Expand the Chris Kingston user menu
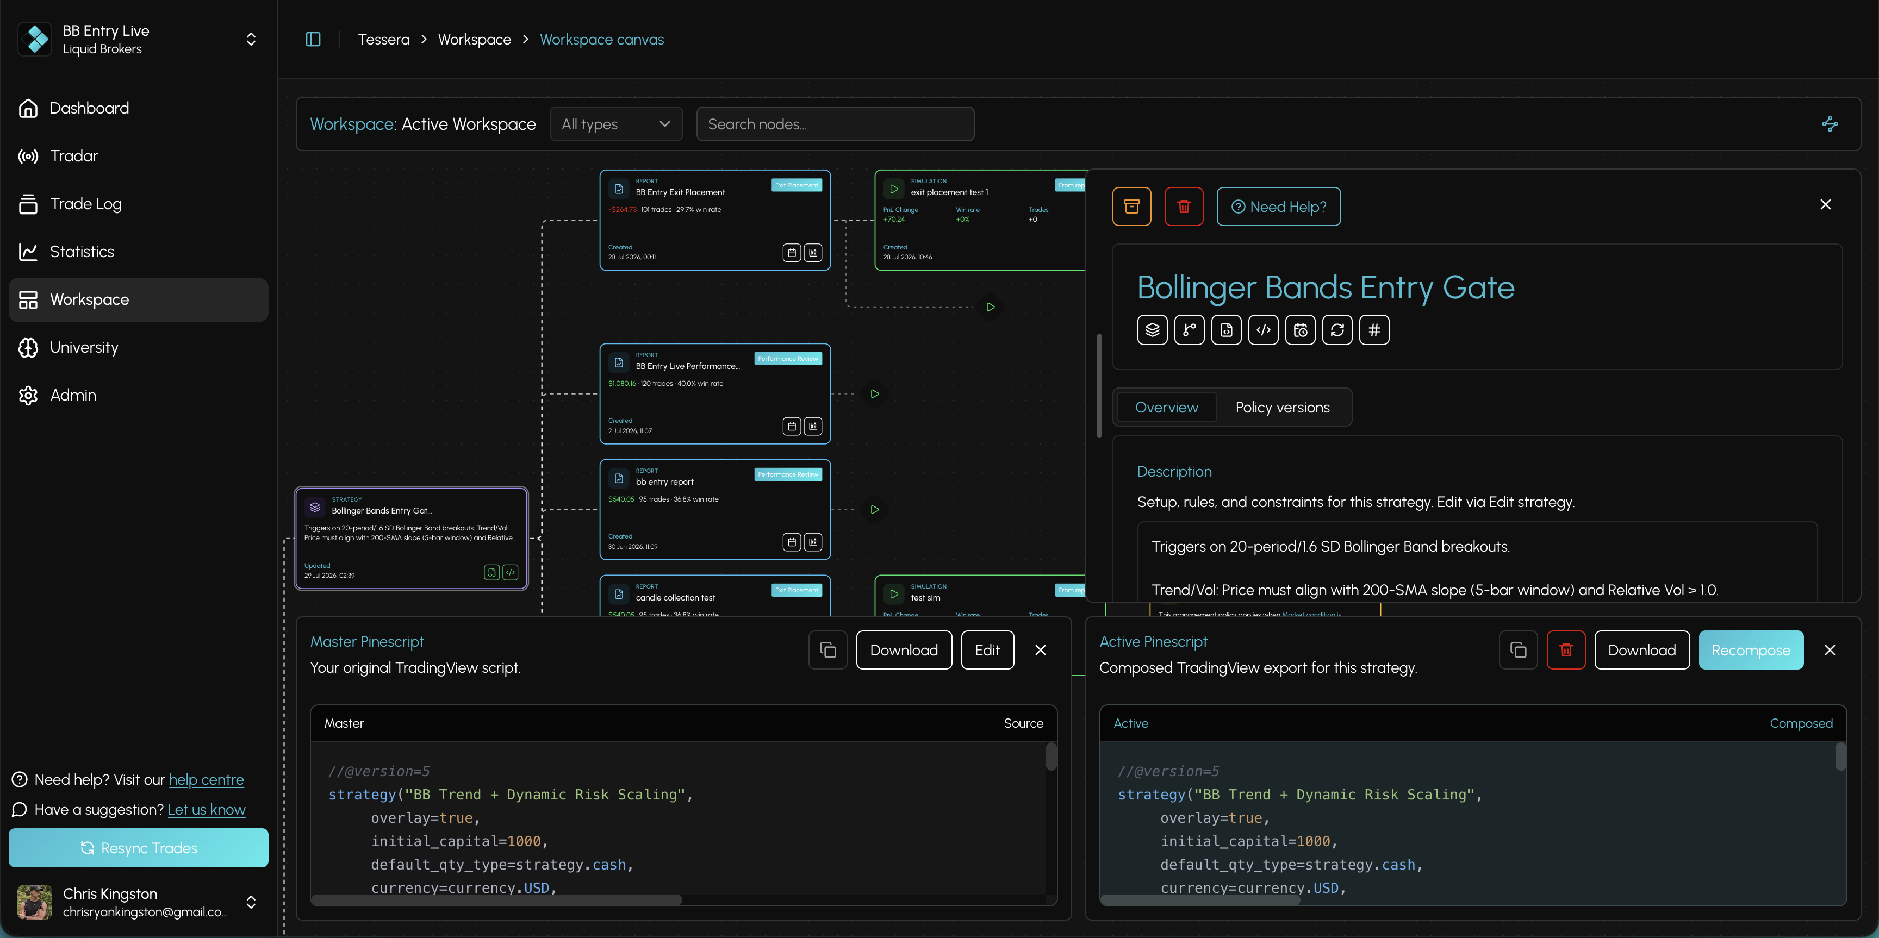This screenshot has width=1879, height=938. (x=251, y=902)
